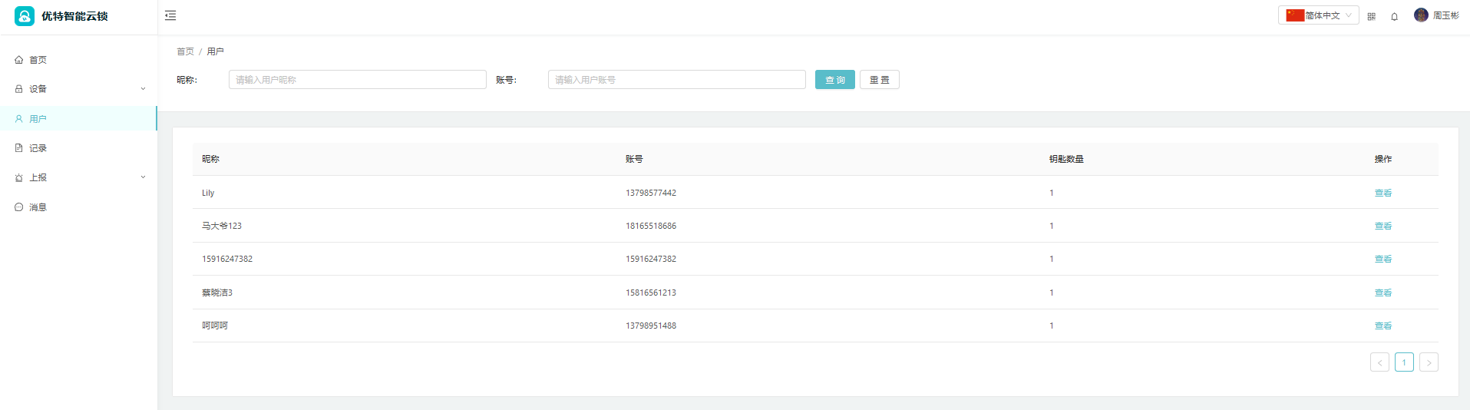Click the 重置 reset button
The height and width of the screenshot is (410, 1470).
879,80
